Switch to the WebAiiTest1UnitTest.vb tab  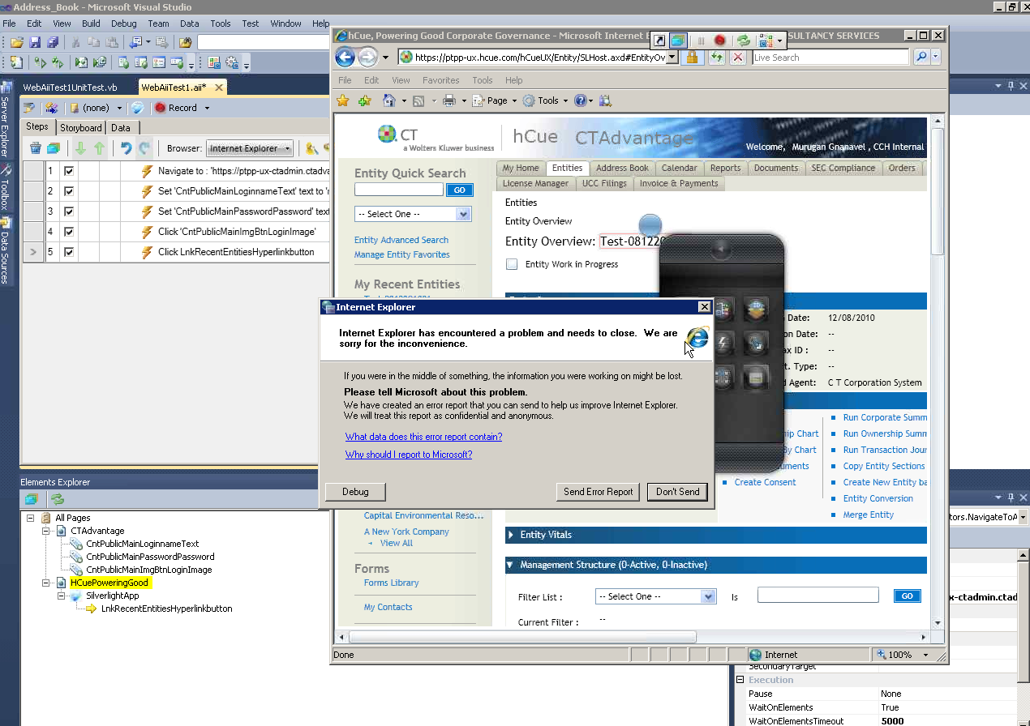[x=70, y=88]
